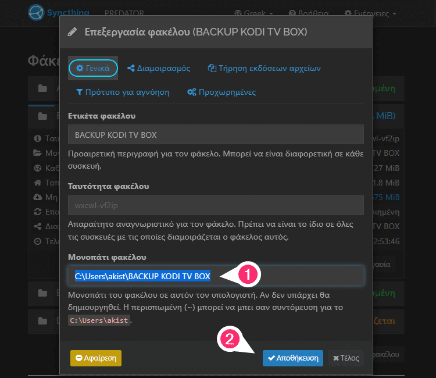
Task: Click the third folder icon in background list
Action: point(42,293)
